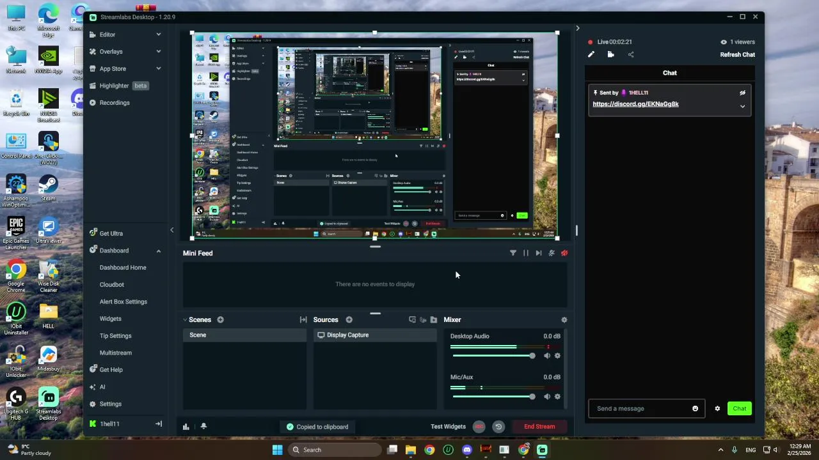
Task: Open the AI sidebar item
Action: tap(102, 387)
